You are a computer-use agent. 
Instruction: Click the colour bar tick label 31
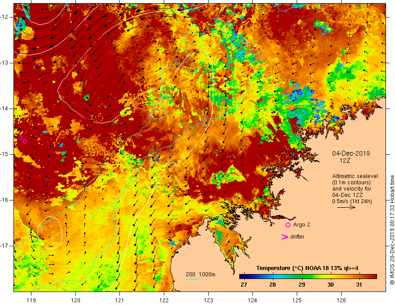(x=359, y=285)
